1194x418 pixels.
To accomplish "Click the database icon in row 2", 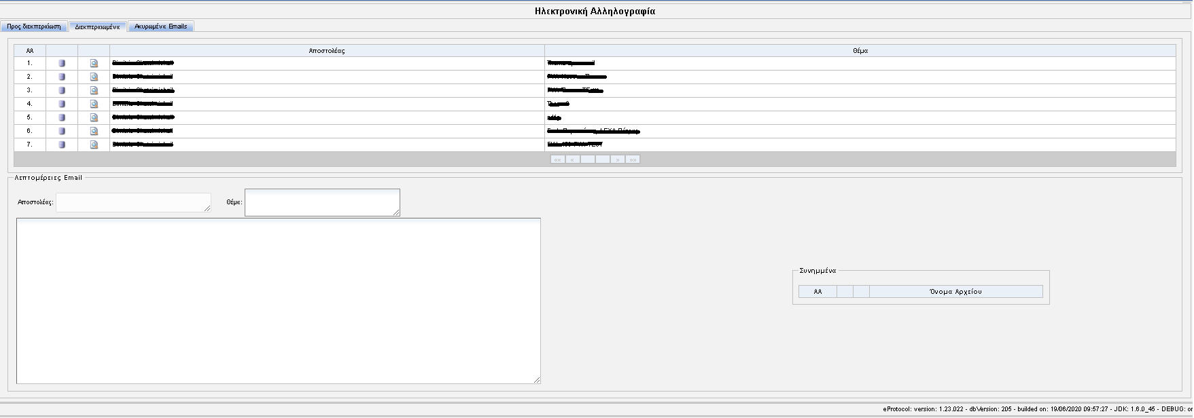I will (x=62, y=77).
